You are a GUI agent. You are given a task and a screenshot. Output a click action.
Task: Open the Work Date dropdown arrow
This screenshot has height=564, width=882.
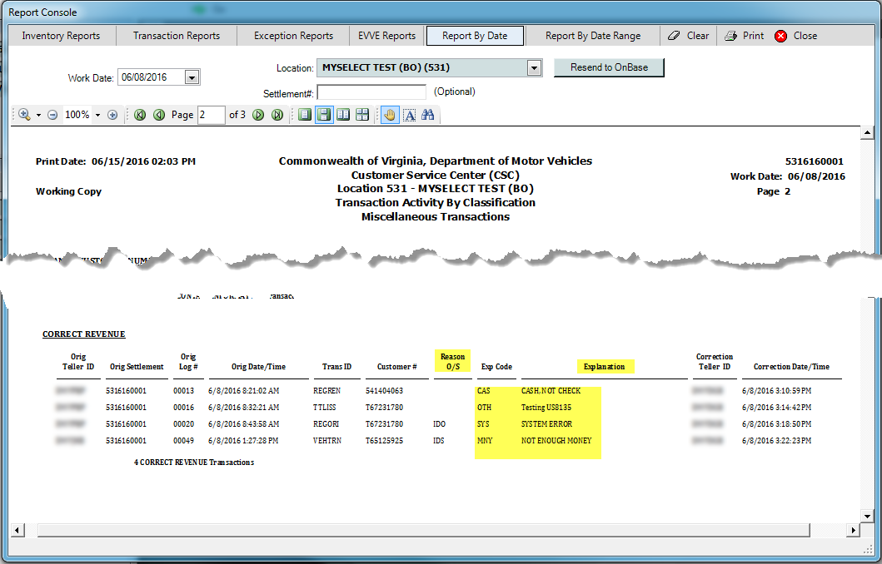(192, 77)
